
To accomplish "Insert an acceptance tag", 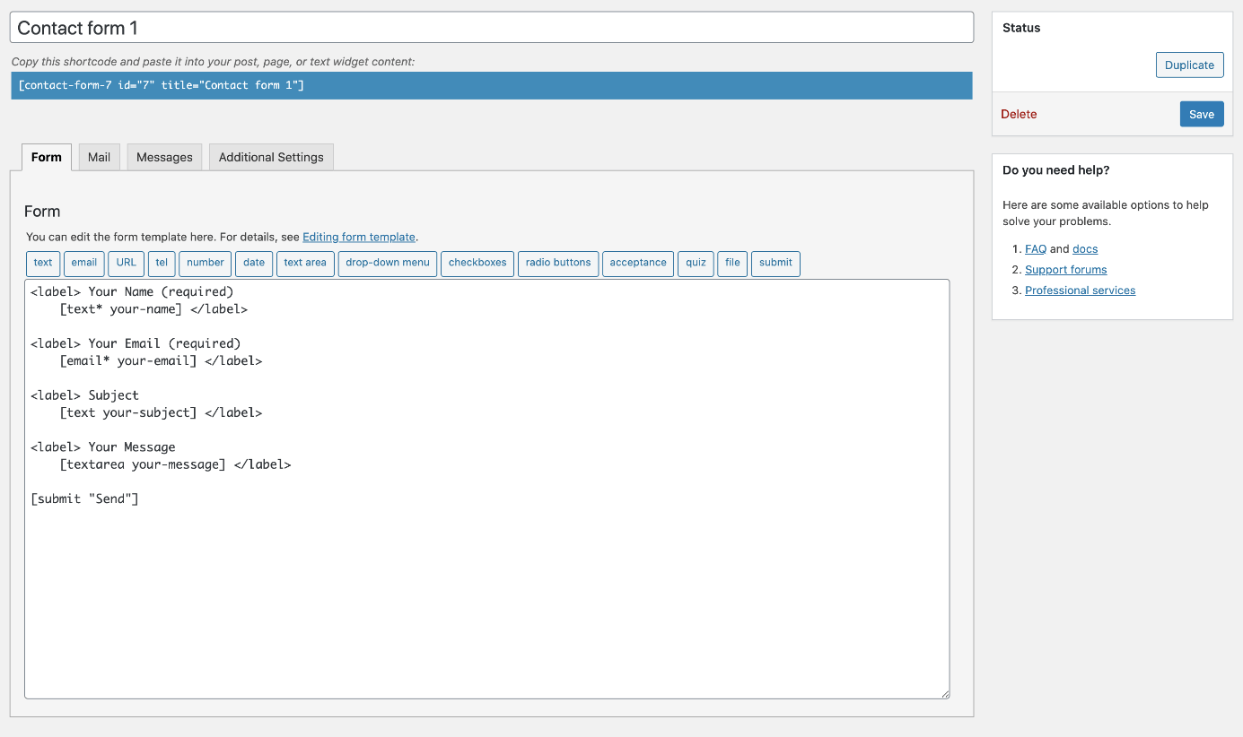I will [x=638, y=263].
